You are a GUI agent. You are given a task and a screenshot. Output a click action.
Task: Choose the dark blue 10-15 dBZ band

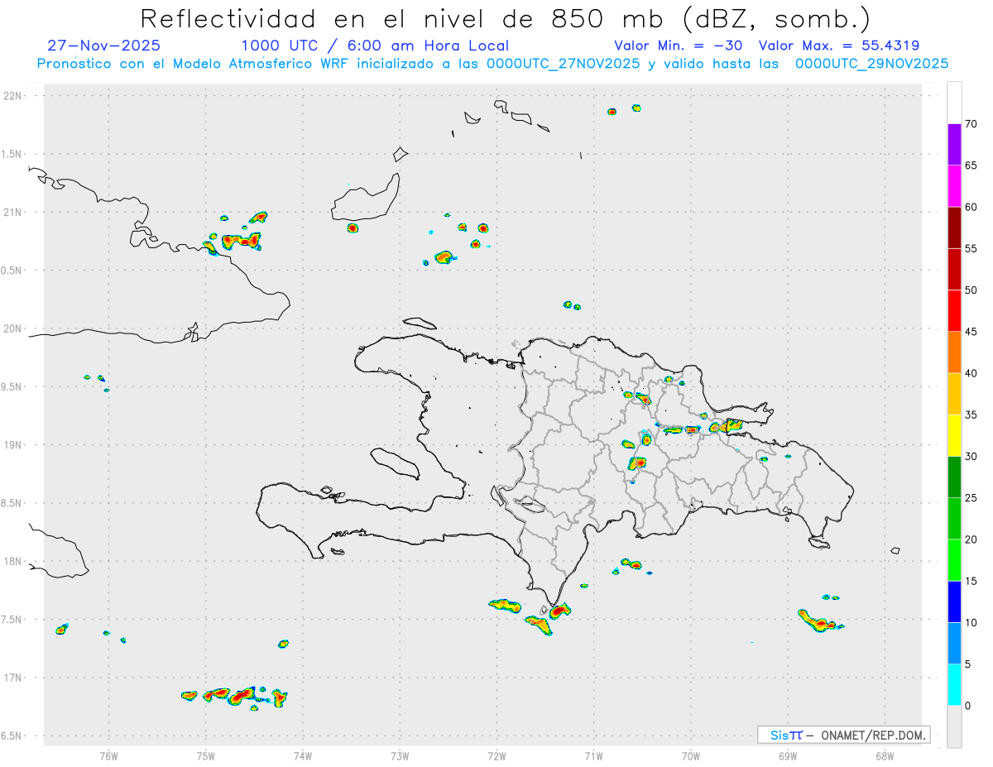coord(954,602)
